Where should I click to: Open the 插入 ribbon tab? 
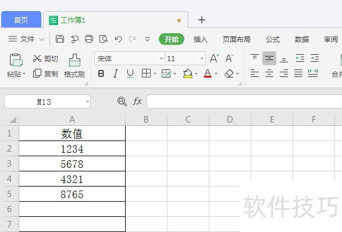coord(200,40)
